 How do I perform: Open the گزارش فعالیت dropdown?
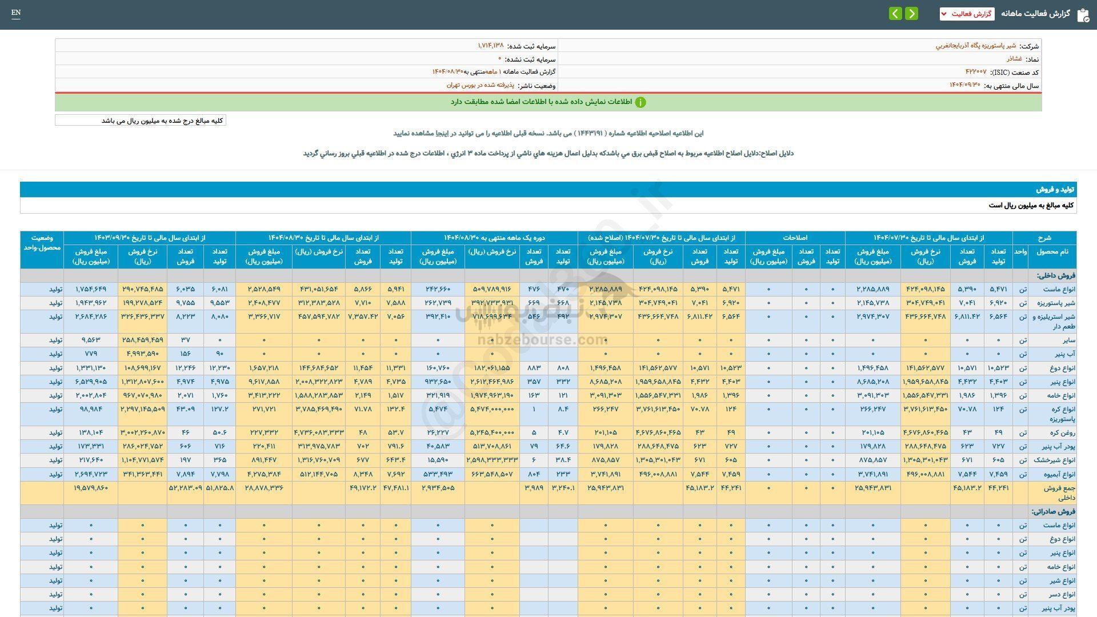967,14
